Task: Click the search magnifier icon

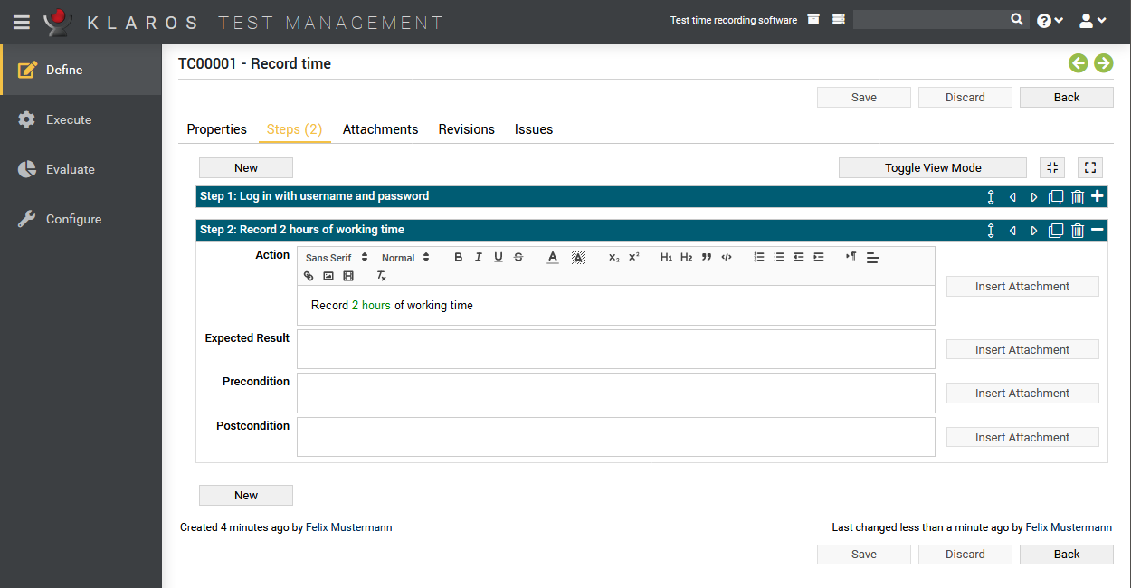Action: pos(1017,19)
